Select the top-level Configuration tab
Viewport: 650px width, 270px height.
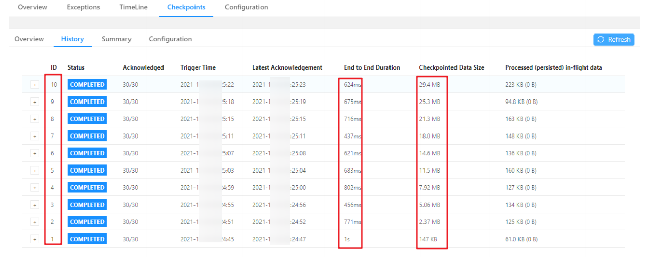pyautogui.click(x=246, y=7)
